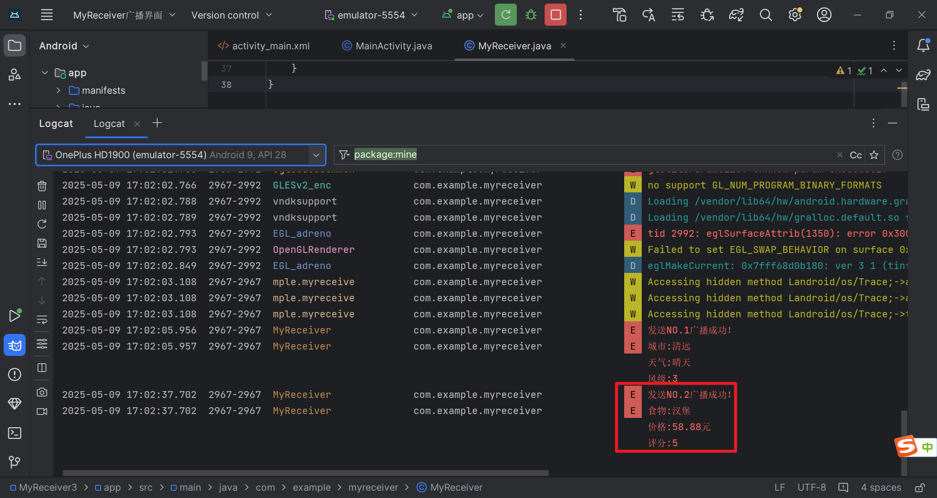
Task: Sync project with Gradle files
Action: click(736, 15)
